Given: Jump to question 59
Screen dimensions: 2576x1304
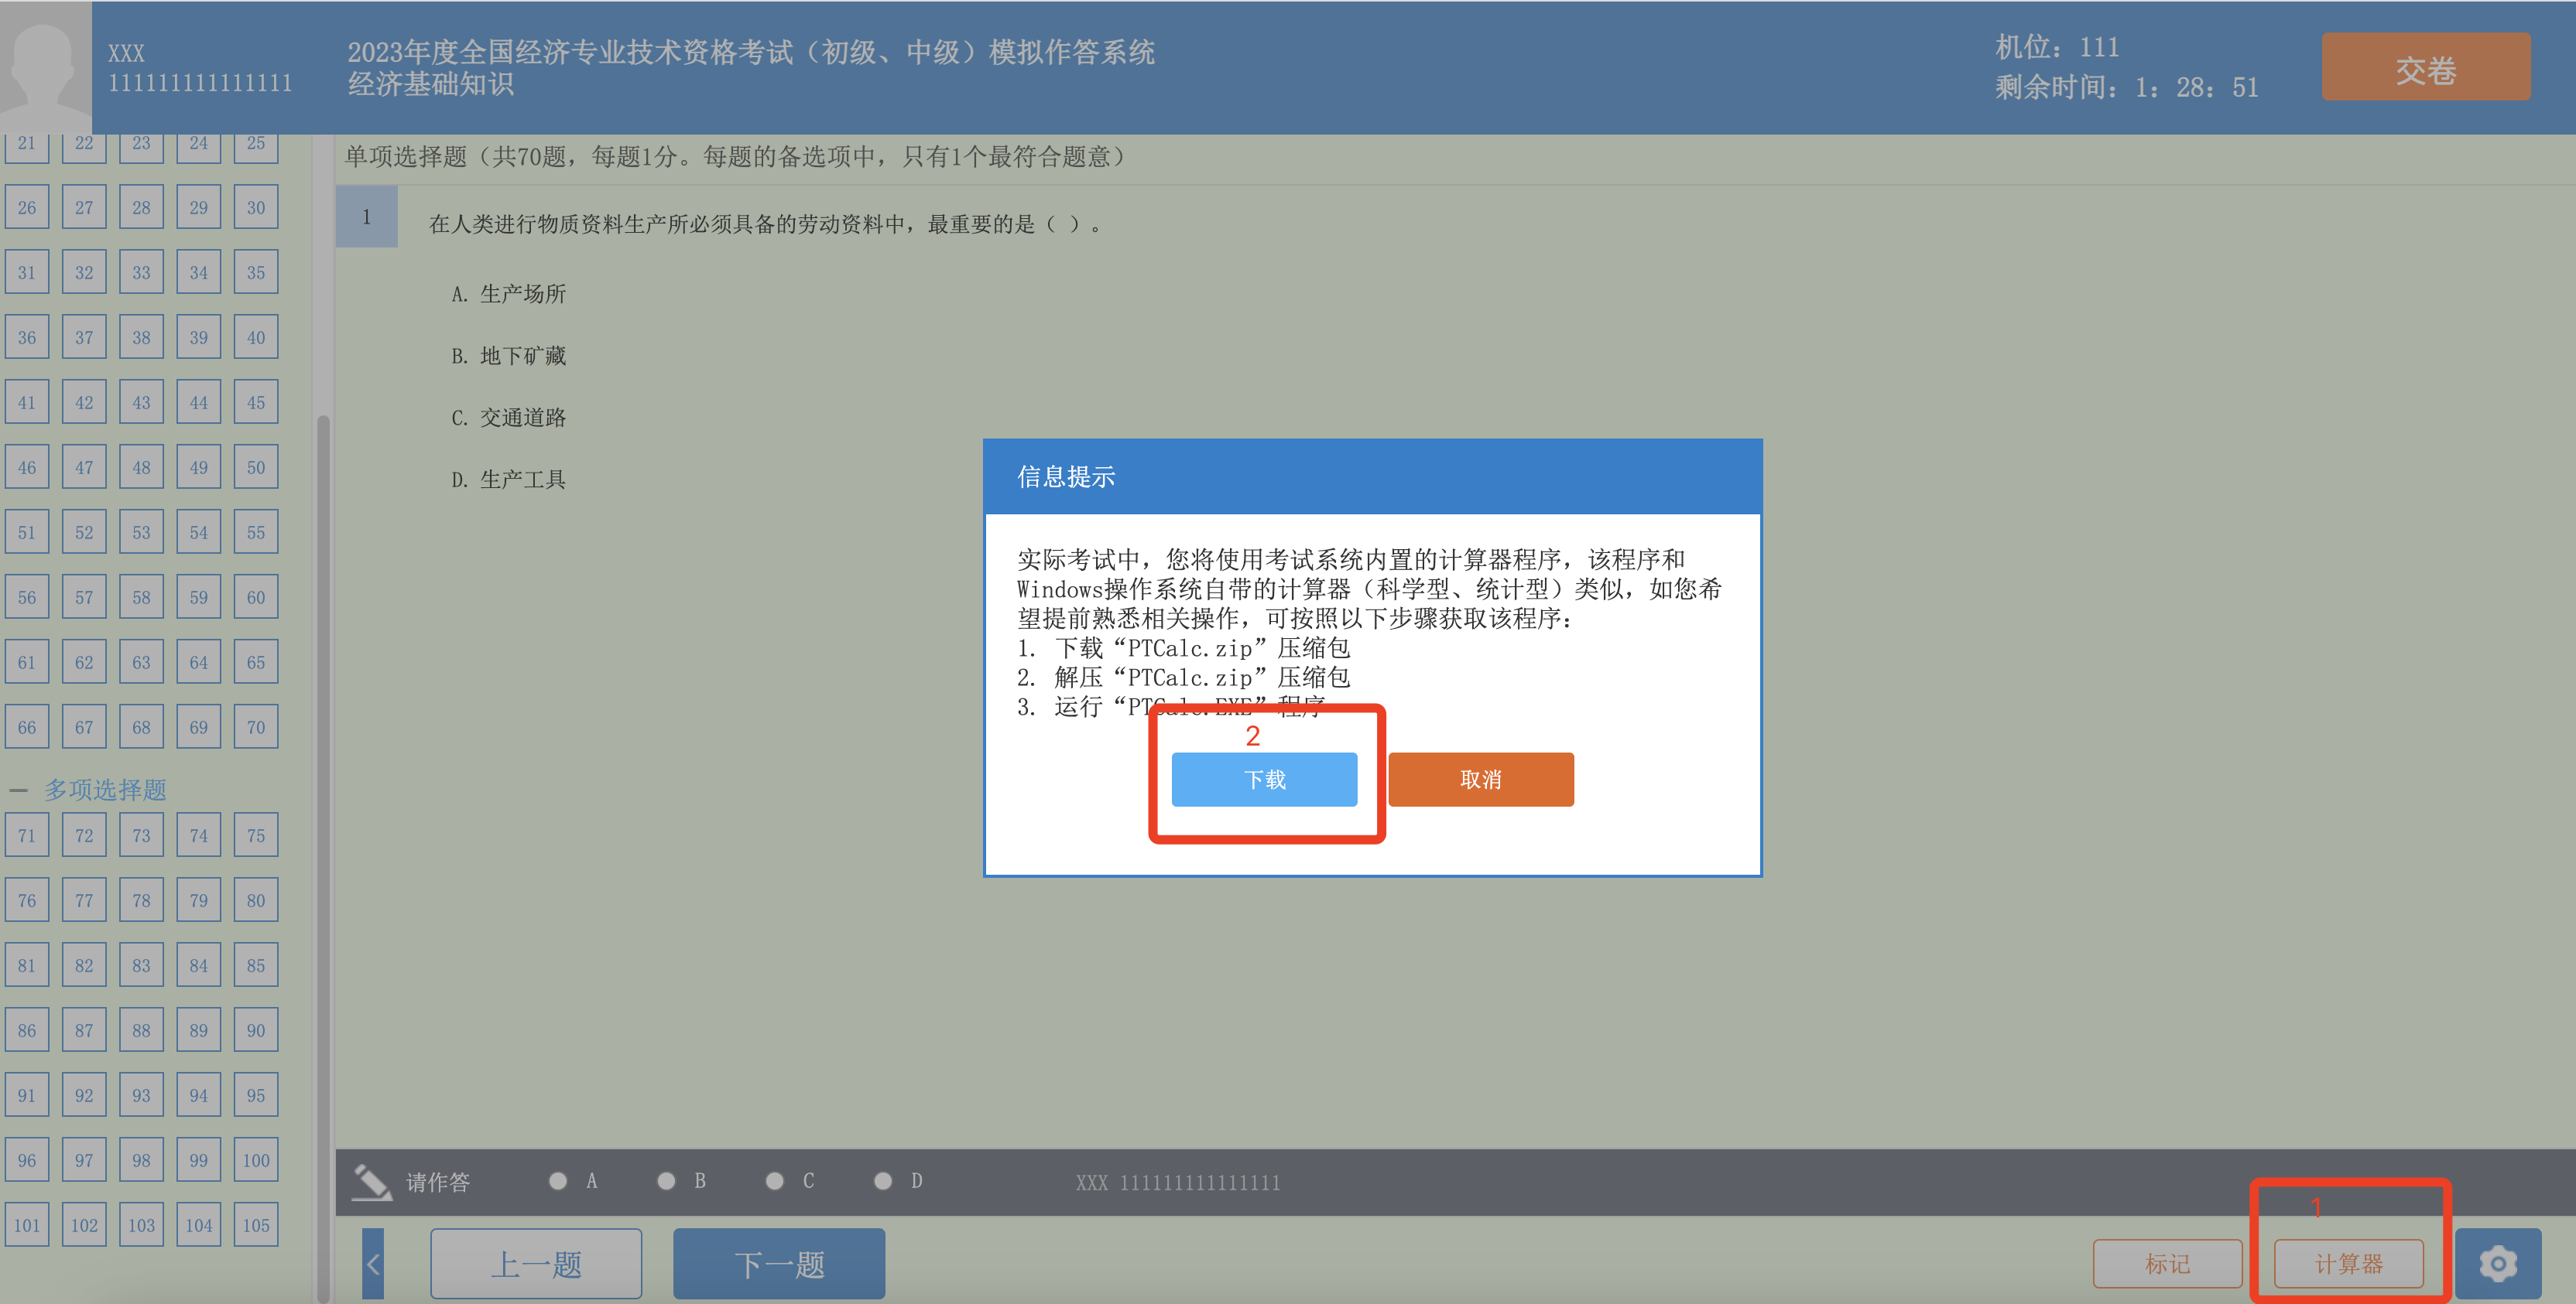Looking at the screenshot, I should [x=199, y=598].
